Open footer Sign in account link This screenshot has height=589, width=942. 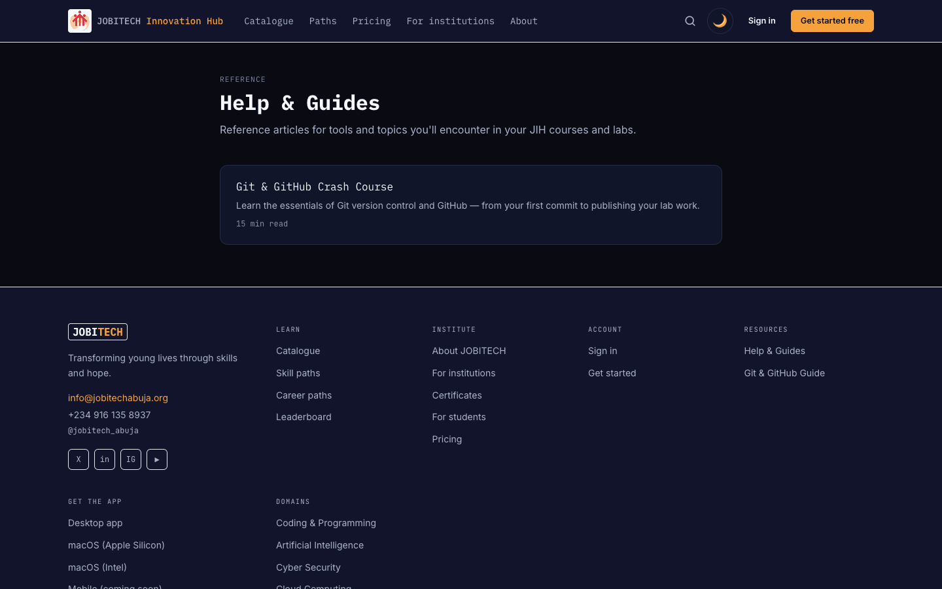point(602,351)
